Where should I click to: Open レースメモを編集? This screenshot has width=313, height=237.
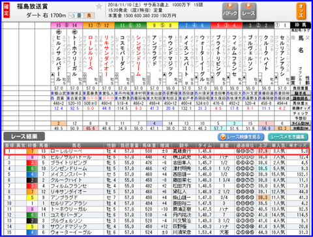(x=288, y=137)
